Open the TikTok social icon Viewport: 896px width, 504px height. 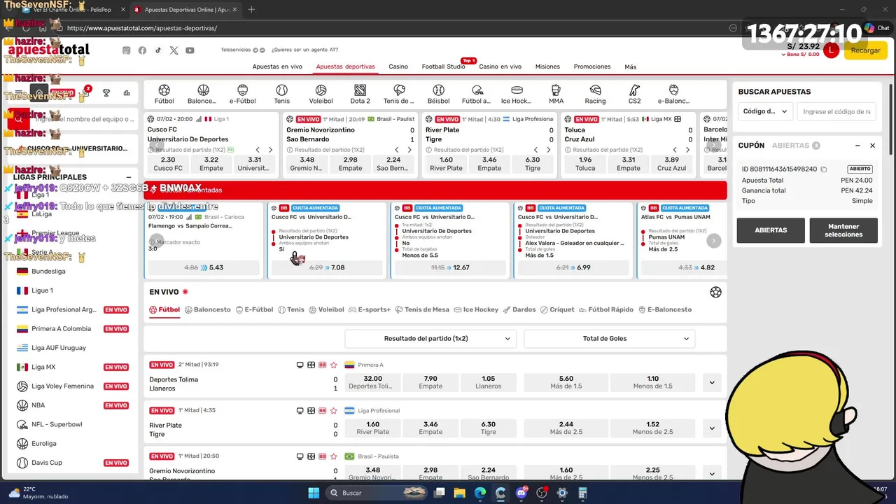coord(158,50)
